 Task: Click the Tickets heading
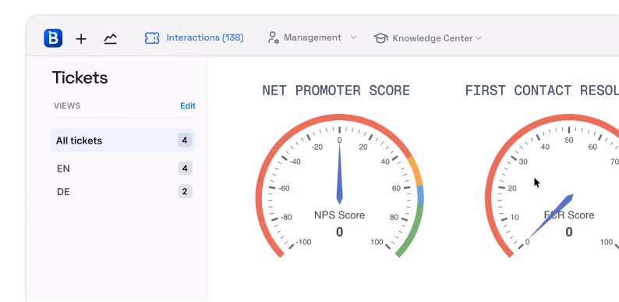[x=80, y=77]
